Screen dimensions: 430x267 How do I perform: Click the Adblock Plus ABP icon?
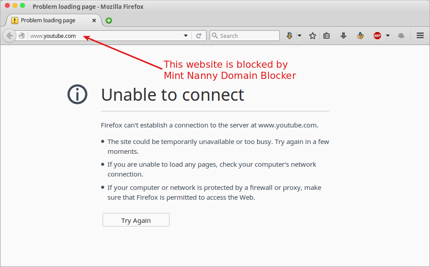(x=377, y=36)
